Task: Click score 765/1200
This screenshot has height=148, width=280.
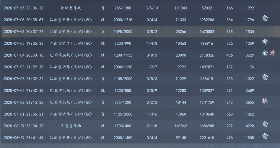Action: 123,8
